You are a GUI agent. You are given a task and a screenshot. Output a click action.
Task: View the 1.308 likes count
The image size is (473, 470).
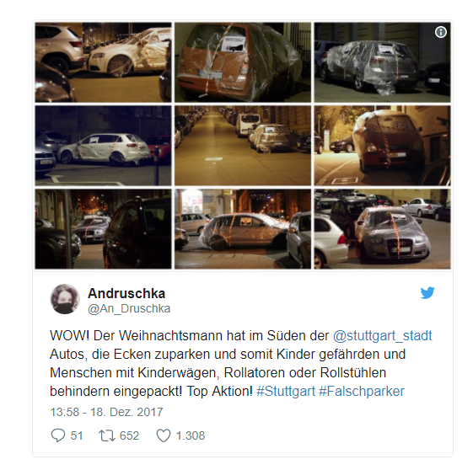click(191, 435)
